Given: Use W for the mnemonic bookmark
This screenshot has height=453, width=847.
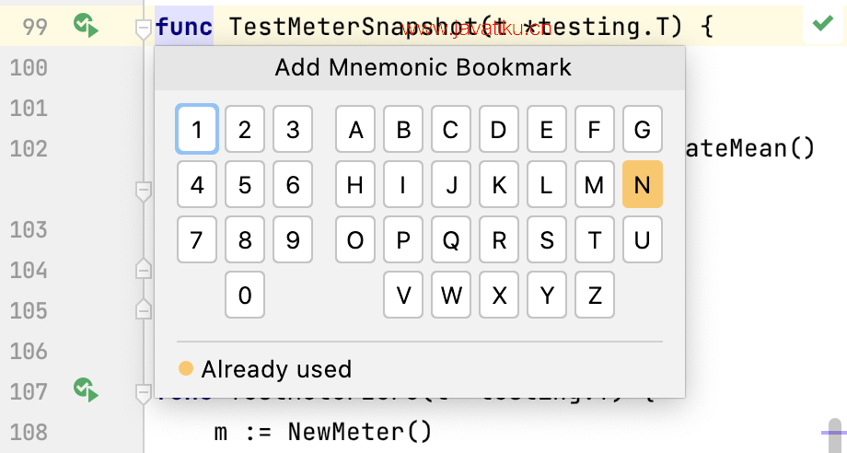Looking at the screenshot, I should click(451, 295).
